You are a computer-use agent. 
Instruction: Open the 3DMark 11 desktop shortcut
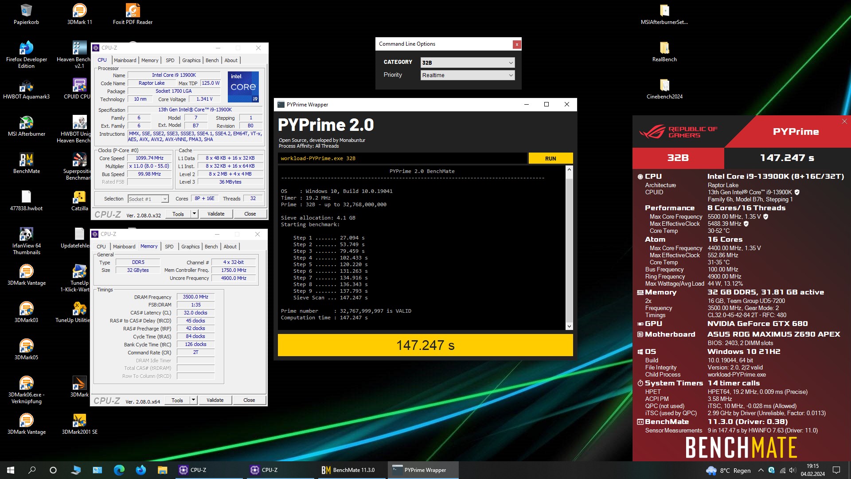click(x=80, y=14)
